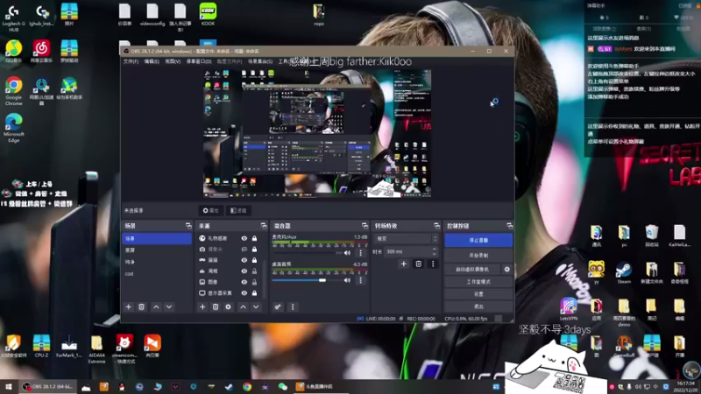Open the 编辑(E) Edit menu
701x394 pixels.
[x=152, y=61]
